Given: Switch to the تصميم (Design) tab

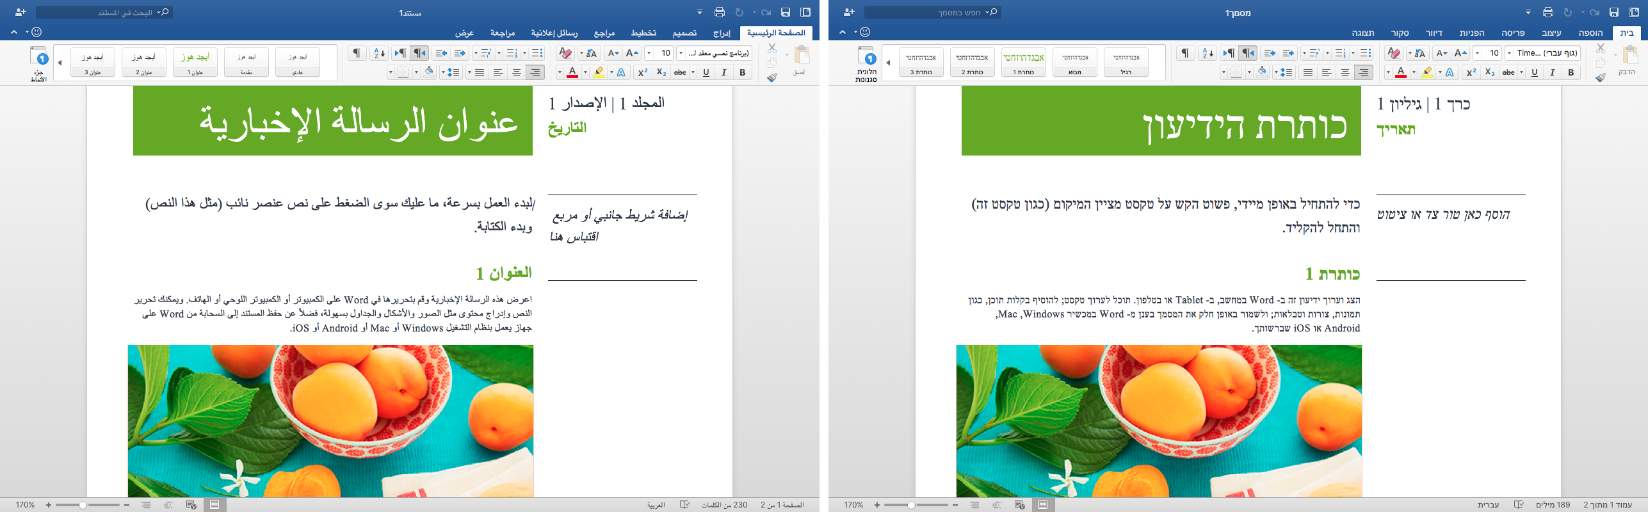Looking at the screenshot, I should pos(684,33).
